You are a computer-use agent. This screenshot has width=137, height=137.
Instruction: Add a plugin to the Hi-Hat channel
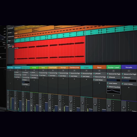click(34, 80)
